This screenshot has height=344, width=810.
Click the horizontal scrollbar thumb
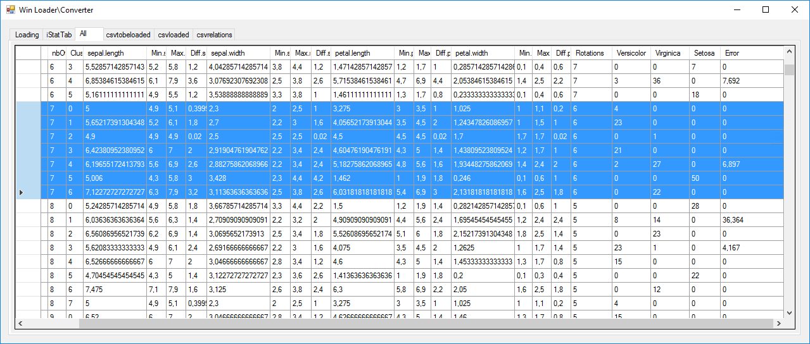pos(426,323)
